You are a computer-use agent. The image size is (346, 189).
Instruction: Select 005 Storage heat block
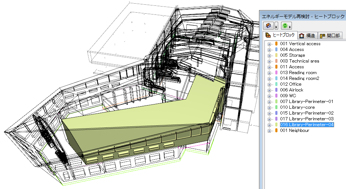(x=292, y=55)
